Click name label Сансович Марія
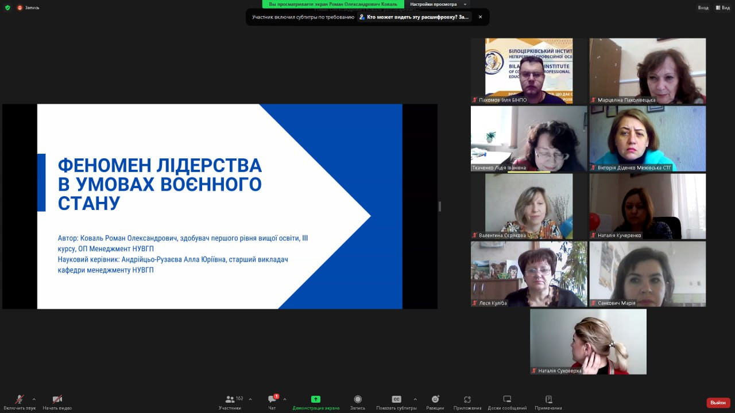This screenshot has width=735, height=413. tap(616, 303)
